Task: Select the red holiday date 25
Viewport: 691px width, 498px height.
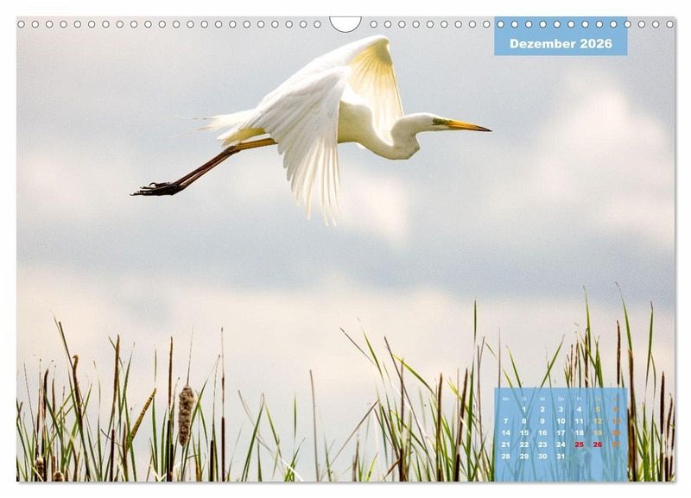Action: pos(579,444)
